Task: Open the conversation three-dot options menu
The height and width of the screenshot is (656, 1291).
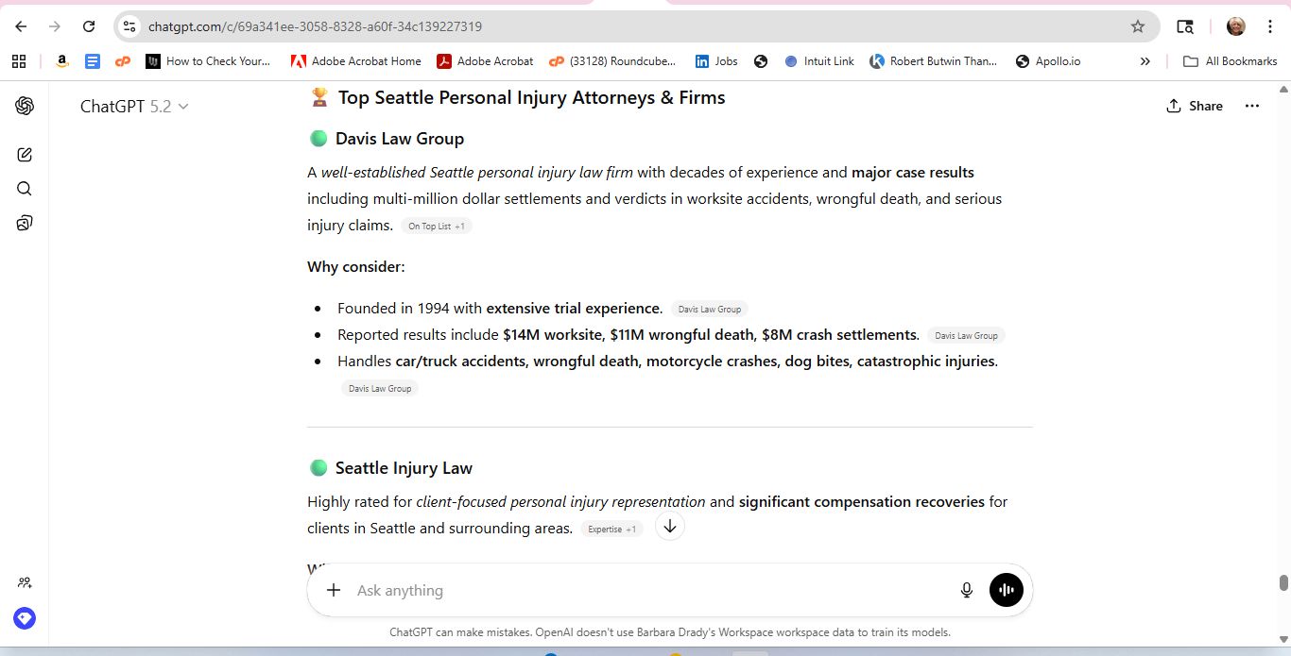Action: (x=1252, y=106)
